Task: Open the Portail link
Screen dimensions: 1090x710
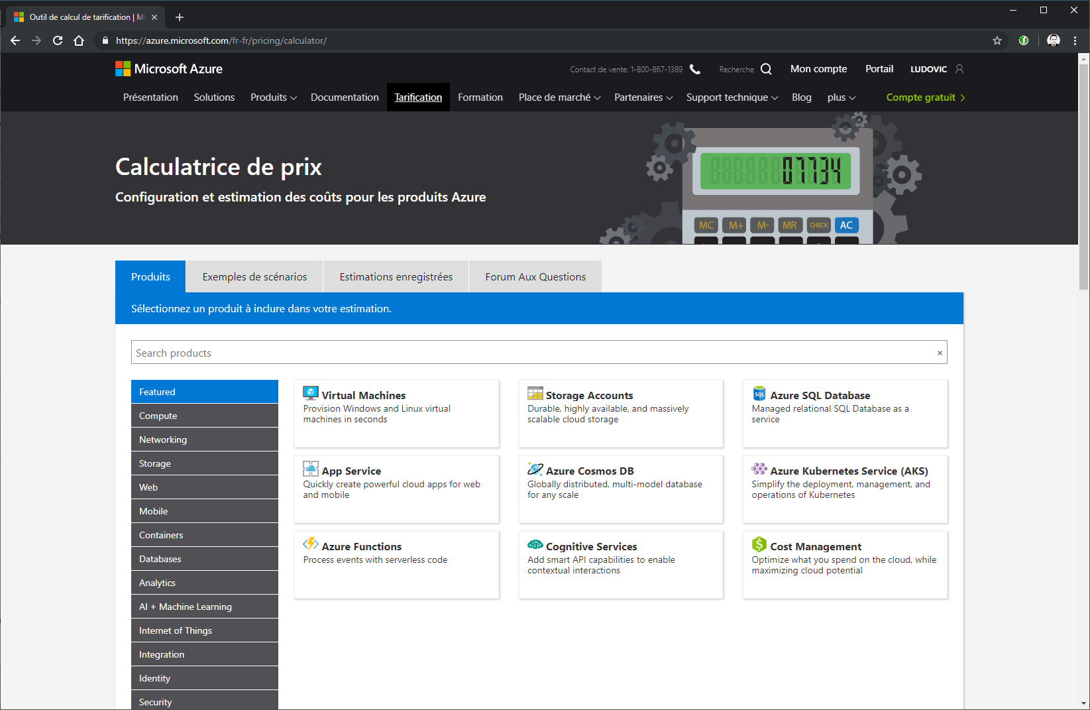Action: click(x=879, y=69)
